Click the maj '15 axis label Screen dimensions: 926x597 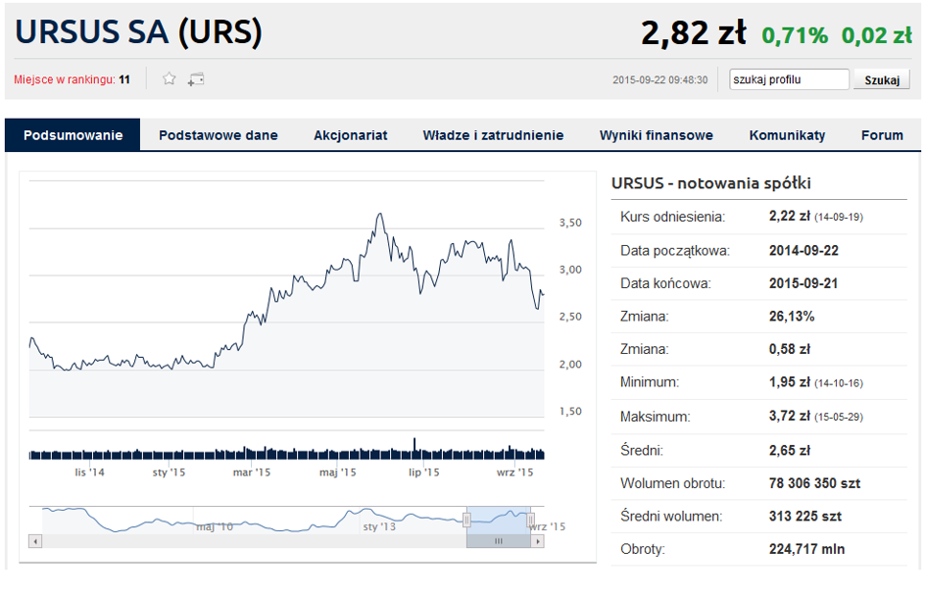tap(338, 473)
